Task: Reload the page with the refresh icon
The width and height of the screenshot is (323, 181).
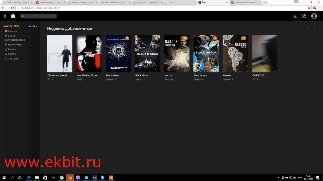Action: point(12,8)
